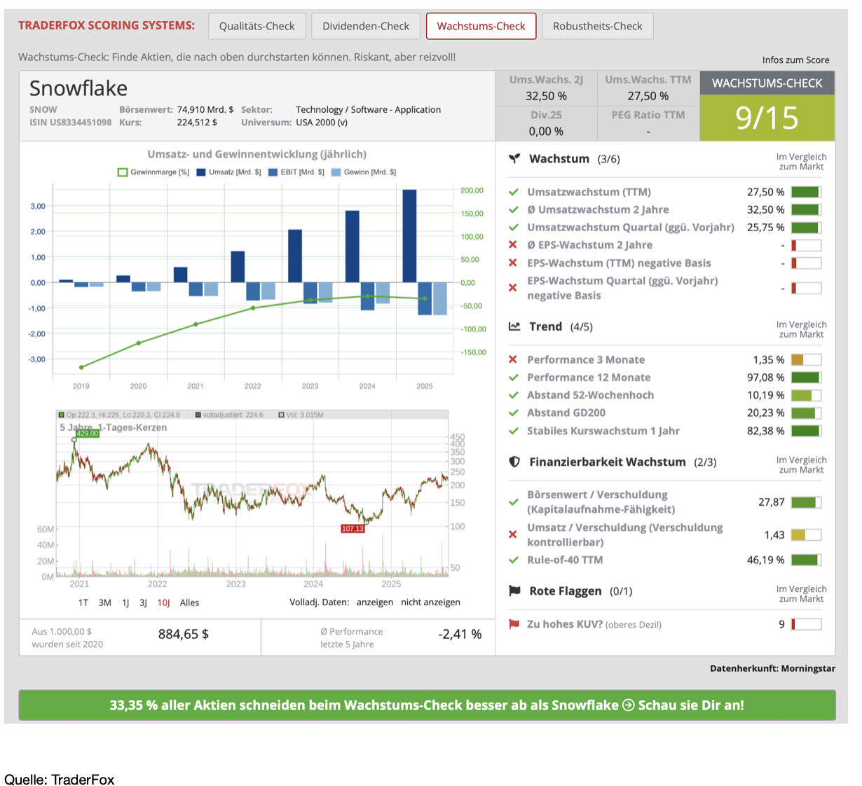862x786 pixels.
Task: Select the 10J chart range
Action: coord(163,602)
